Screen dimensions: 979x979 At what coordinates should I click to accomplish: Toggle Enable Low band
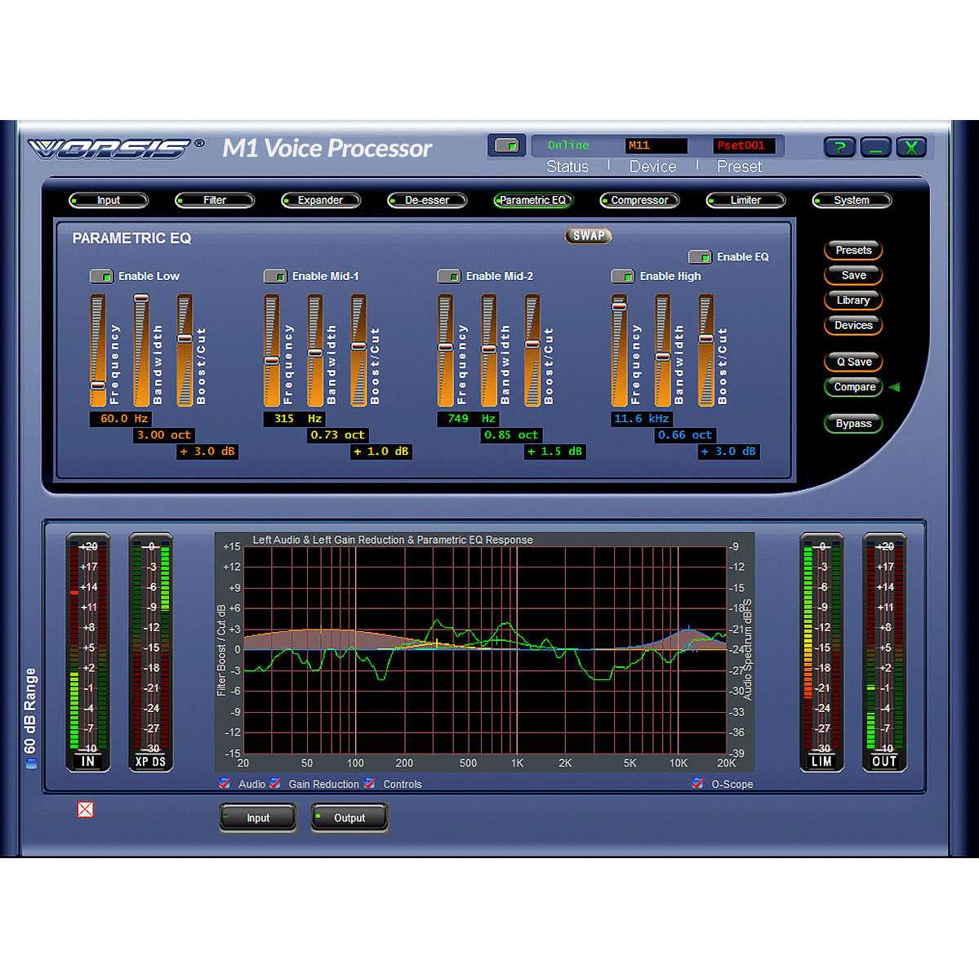pos(102,276)
